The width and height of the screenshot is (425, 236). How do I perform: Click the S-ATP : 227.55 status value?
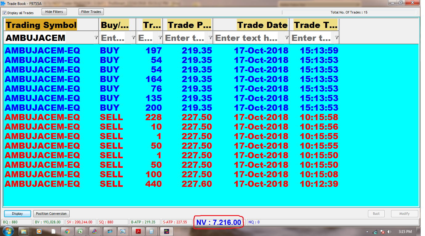177,222
